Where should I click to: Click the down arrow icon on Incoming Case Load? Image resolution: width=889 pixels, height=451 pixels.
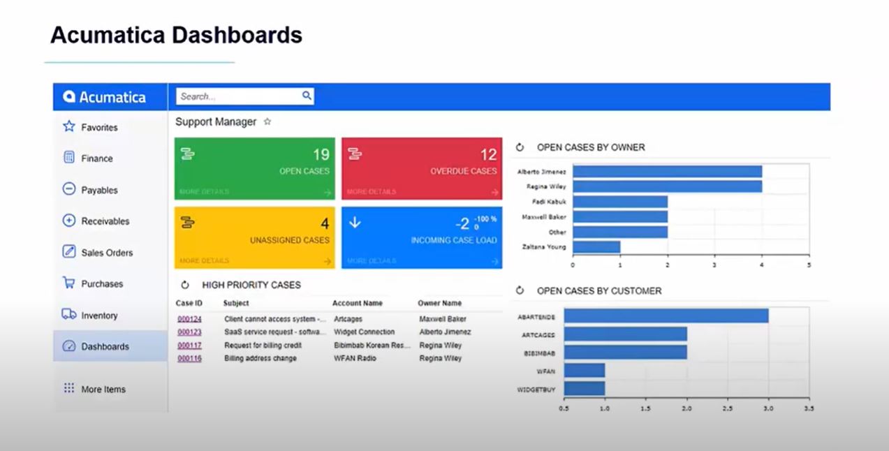click(x=354, y=223)
